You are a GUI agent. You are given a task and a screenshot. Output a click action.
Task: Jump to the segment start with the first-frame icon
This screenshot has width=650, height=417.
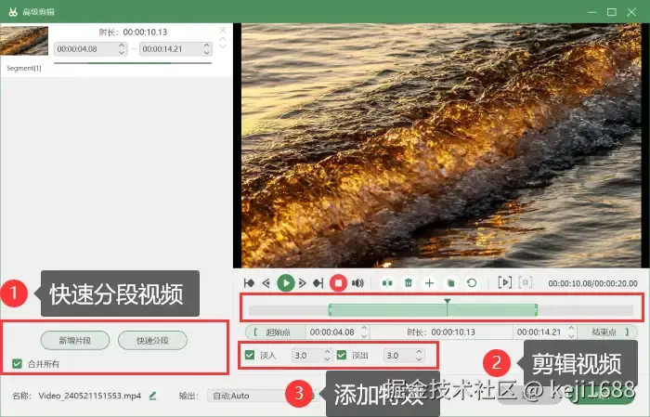(249, 283)
